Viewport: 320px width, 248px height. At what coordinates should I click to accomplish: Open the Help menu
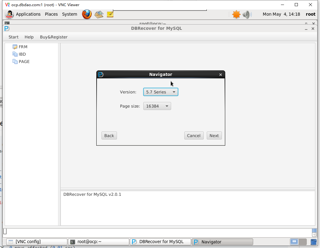(x=29, y=37)
